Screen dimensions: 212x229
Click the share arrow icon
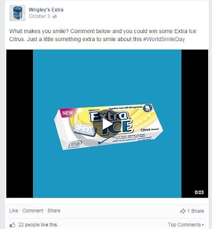tap(183, 211)
